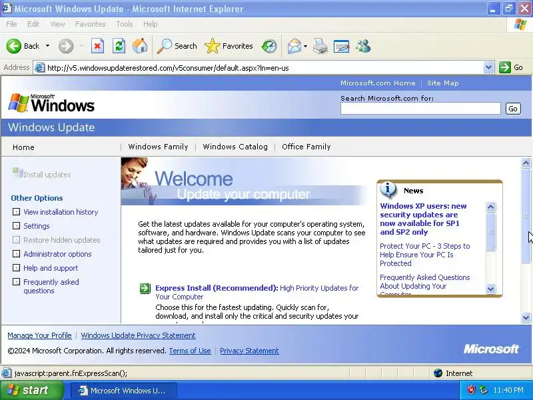Image resolution: width=533 pixels, height=400 pixels.
Task: Click box beside Administrator options
Action: click(16, 254)
